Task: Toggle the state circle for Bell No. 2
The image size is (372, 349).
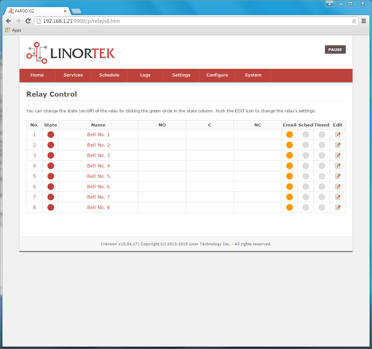Action: click(51, 145)
